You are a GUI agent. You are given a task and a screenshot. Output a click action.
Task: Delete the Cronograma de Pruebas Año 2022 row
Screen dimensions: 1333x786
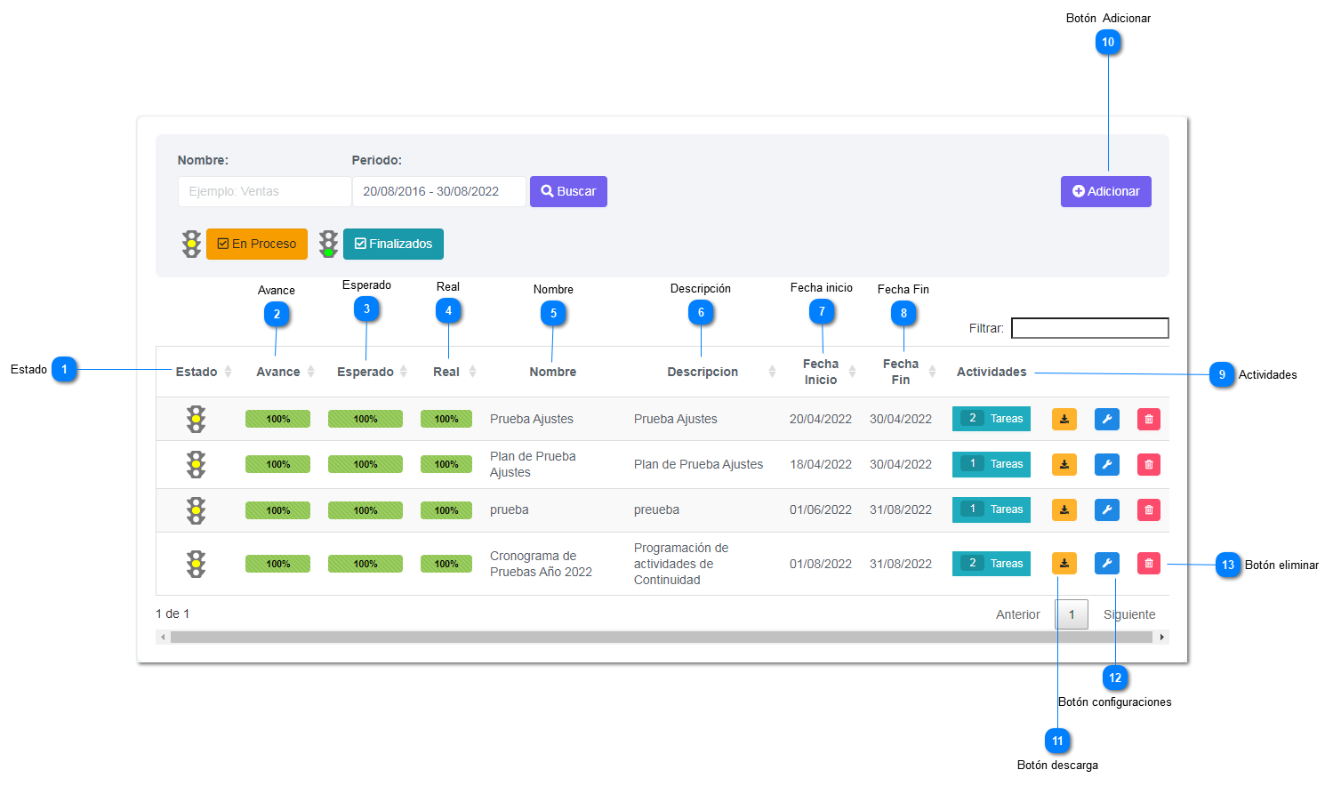pos(1149,563)
